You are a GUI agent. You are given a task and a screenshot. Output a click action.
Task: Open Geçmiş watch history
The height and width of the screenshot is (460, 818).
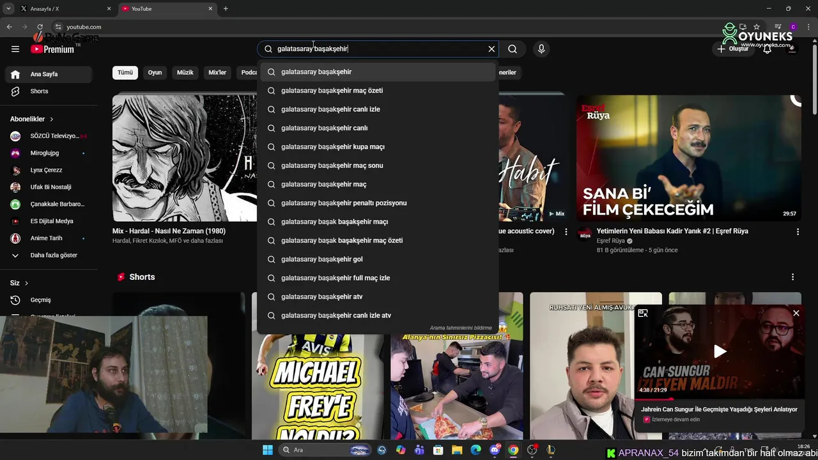[49, 300]
